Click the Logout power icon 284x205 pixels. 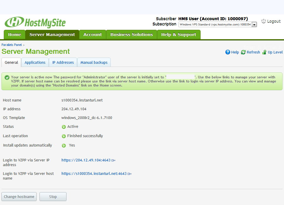(x=264, y=21)
